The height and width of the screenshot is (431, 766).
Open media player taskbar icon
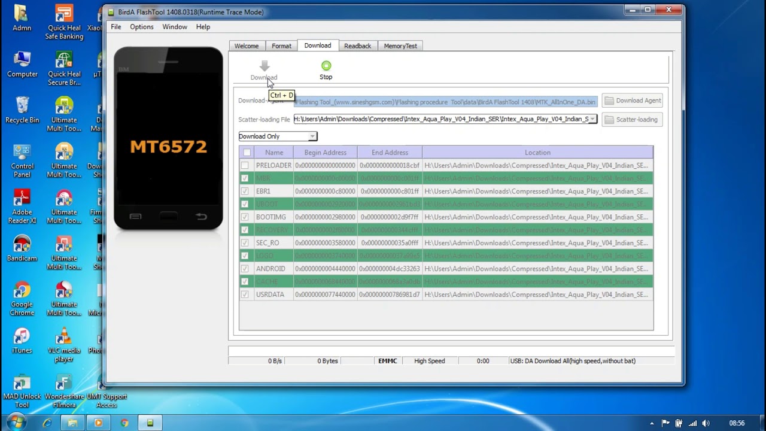click(99, 423)
